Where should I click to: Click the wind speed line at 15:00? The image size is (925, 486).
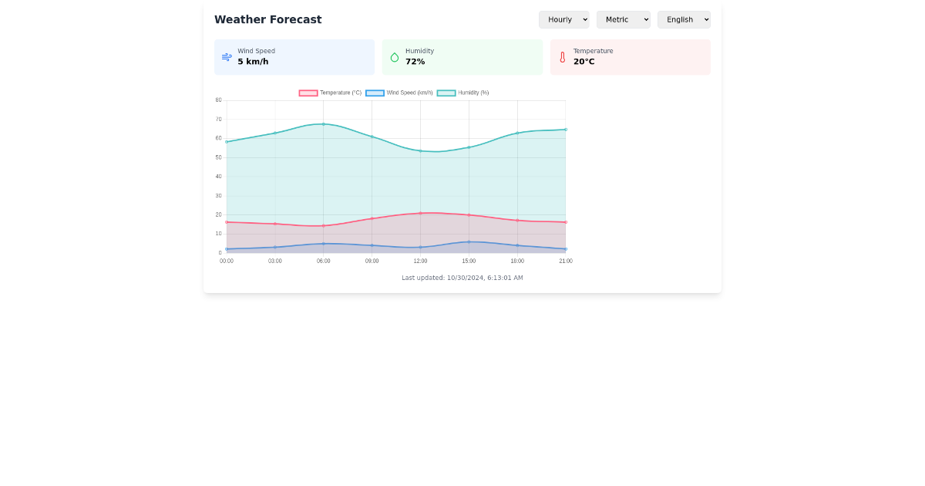point(469,241)
